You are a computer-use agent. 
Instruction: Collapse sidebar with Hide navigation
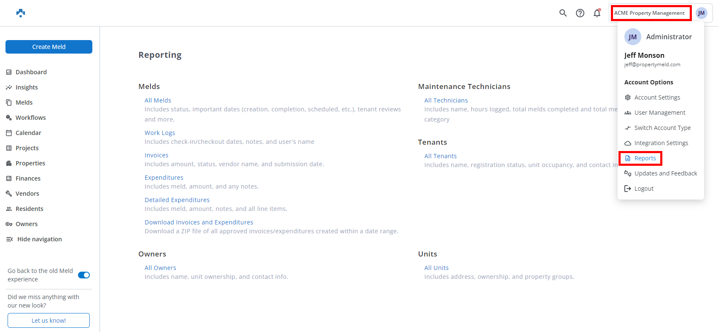pyautogui.click(x=34, y=239)
